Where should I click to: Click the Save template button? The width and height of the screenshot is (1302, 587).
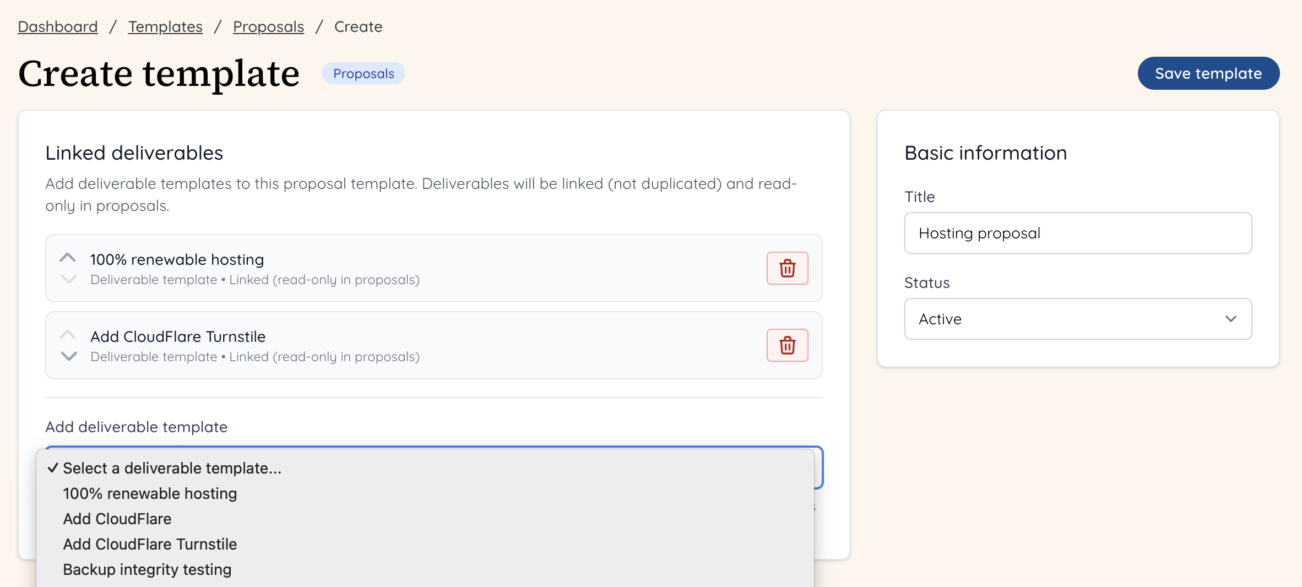[1208, 73]
